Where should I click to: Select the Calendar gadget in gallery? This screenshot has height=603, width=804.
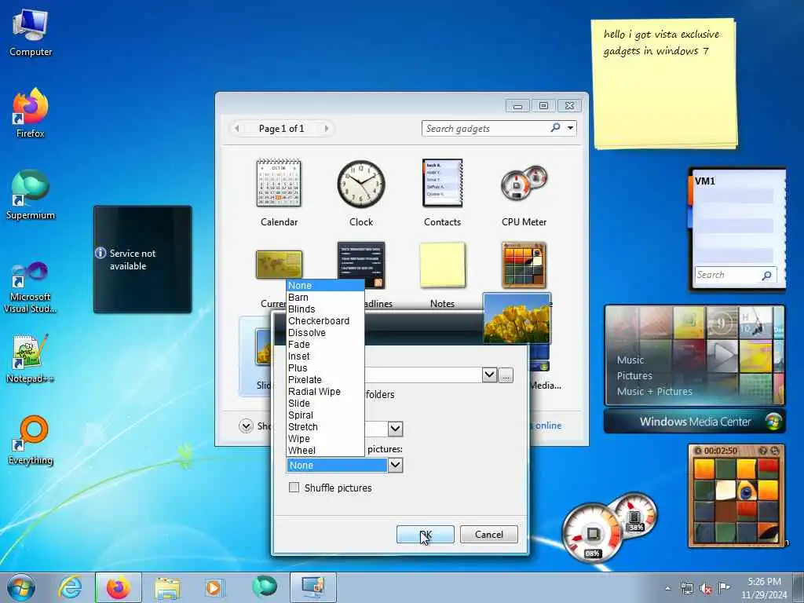click(x=279, y=193)
